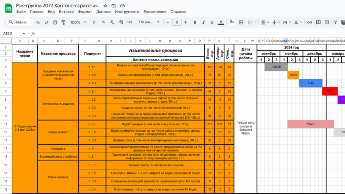Select the cell 'Видео контент'
Viewport: 345px width, 194px height.
[x=58, y=132]
